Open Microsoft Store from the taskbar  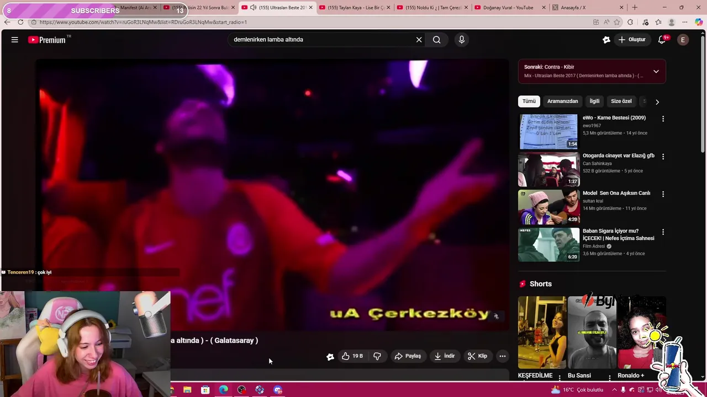click(205, 390)
